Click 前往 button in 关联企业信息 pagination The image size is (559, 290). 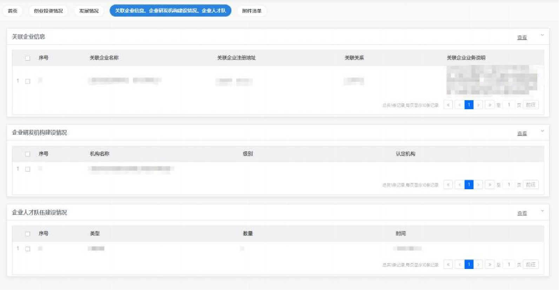pyautogui.click(x=531, y=105)
